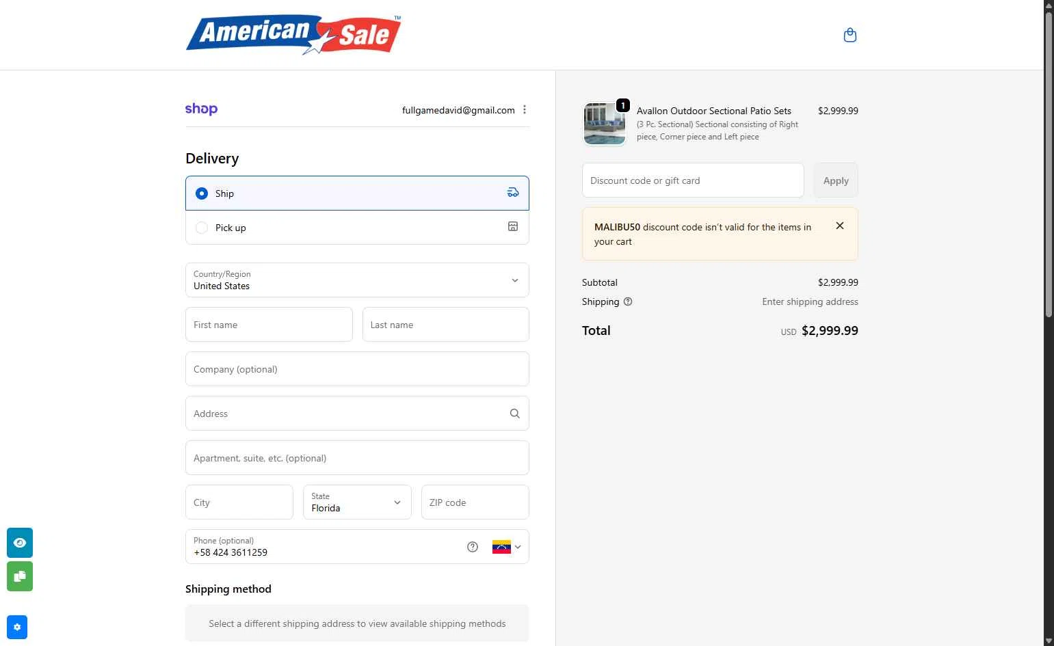Click the blue eye widget icon

pos(20,543)
